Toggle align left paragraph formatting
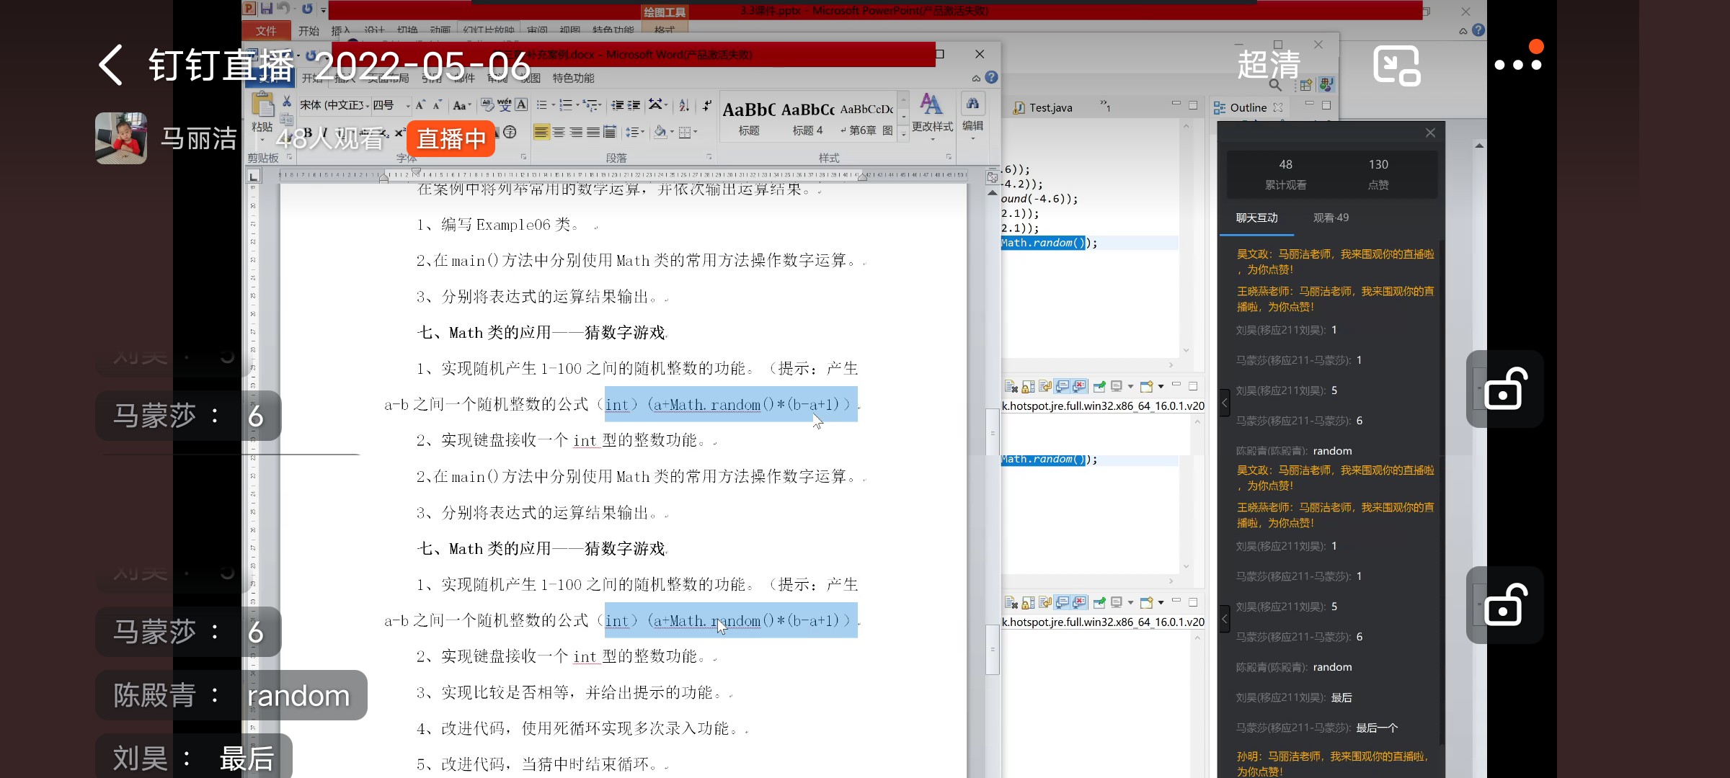Viewport: 1730px width, 778px height. [x=541, y=132]
